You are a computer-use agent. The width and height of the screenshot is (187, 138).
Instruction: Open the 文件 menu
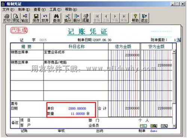pyautogui.click(x=8, y=9)
